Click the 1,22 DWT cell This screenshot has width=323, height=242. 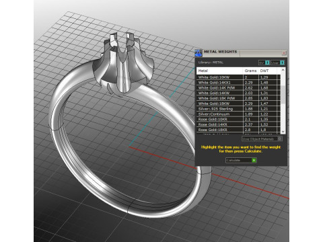click(268, 114)
